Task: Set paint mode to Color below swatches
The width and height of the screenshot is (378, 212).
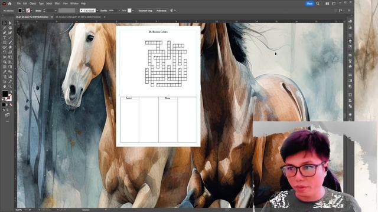Action: pyautogui.click(x=4, y=105)
